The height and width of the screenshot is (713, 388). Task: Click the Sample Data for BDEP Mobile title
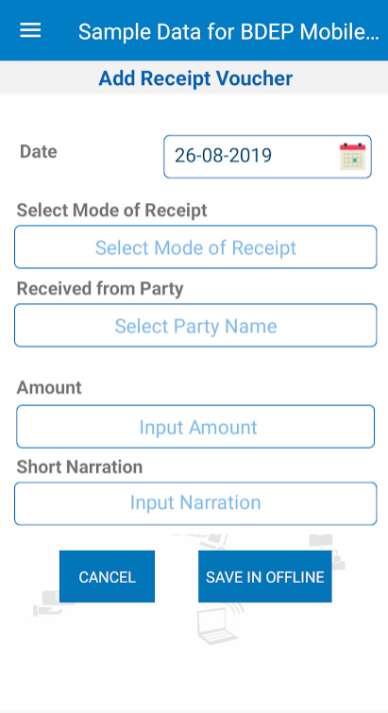tap(228, 32)
